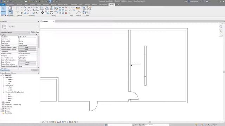Click the Create Parts icon
The height and width of the screenshot is (126, 225).
coord(84,13)
